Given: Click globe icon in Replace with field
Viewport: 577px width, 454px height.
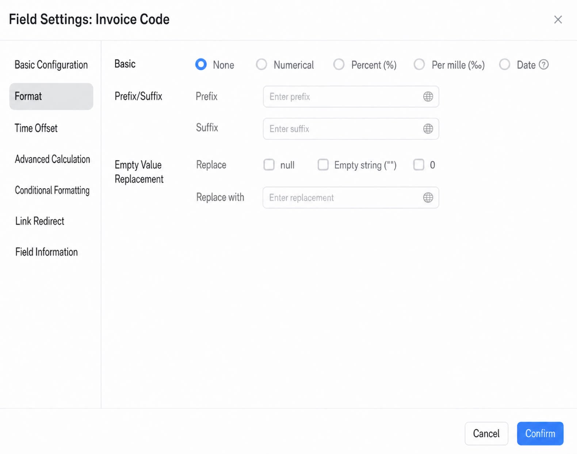Looking at the screenshot, I should coord(428,198).
